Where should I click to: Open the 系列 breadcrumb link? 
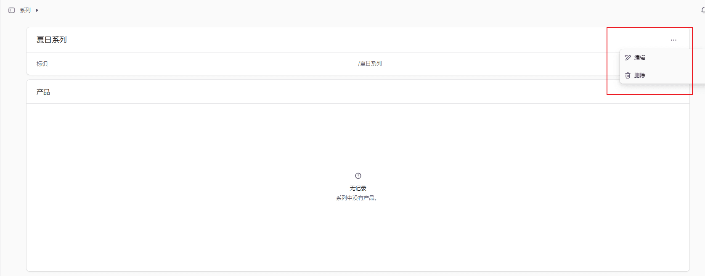point(25,10)
